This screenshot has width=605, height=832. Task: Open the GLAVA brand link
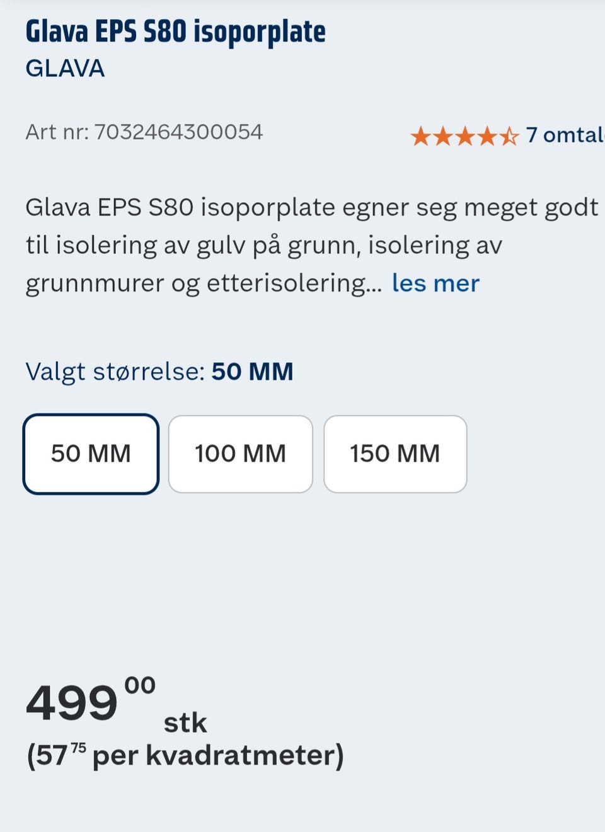(65, 68)
